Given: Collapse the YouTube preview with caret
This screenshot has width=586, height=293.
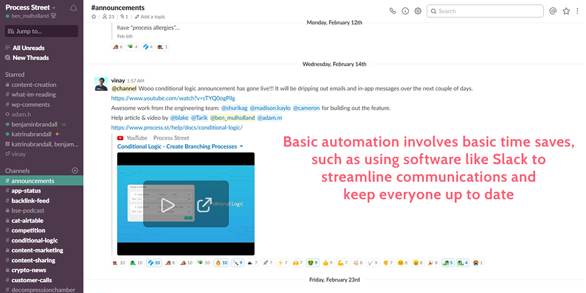Looking at the screenshot, I should [241, 146].
